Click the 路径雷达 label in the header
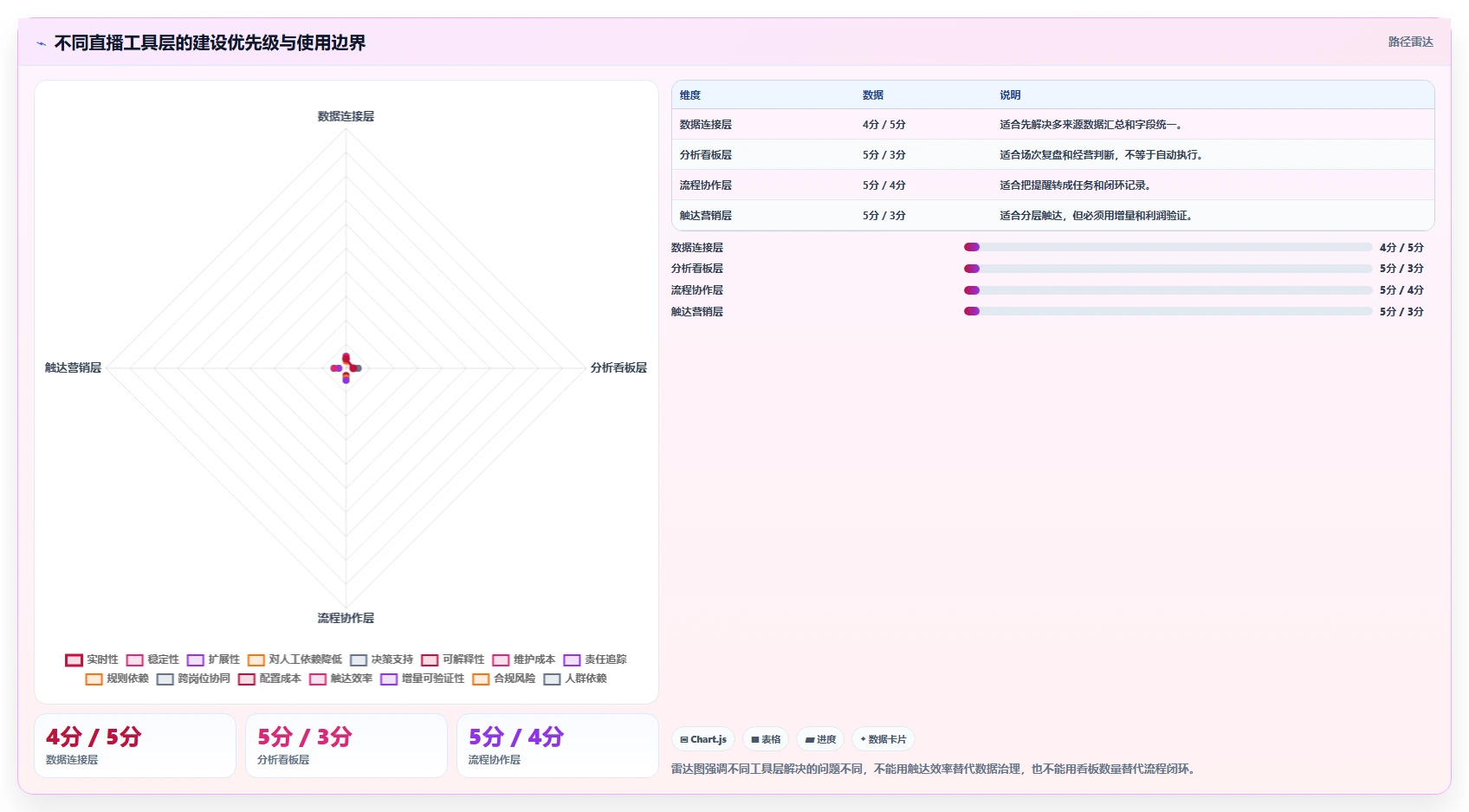Screen dimensions: 1469x812 click(1410, 42)
